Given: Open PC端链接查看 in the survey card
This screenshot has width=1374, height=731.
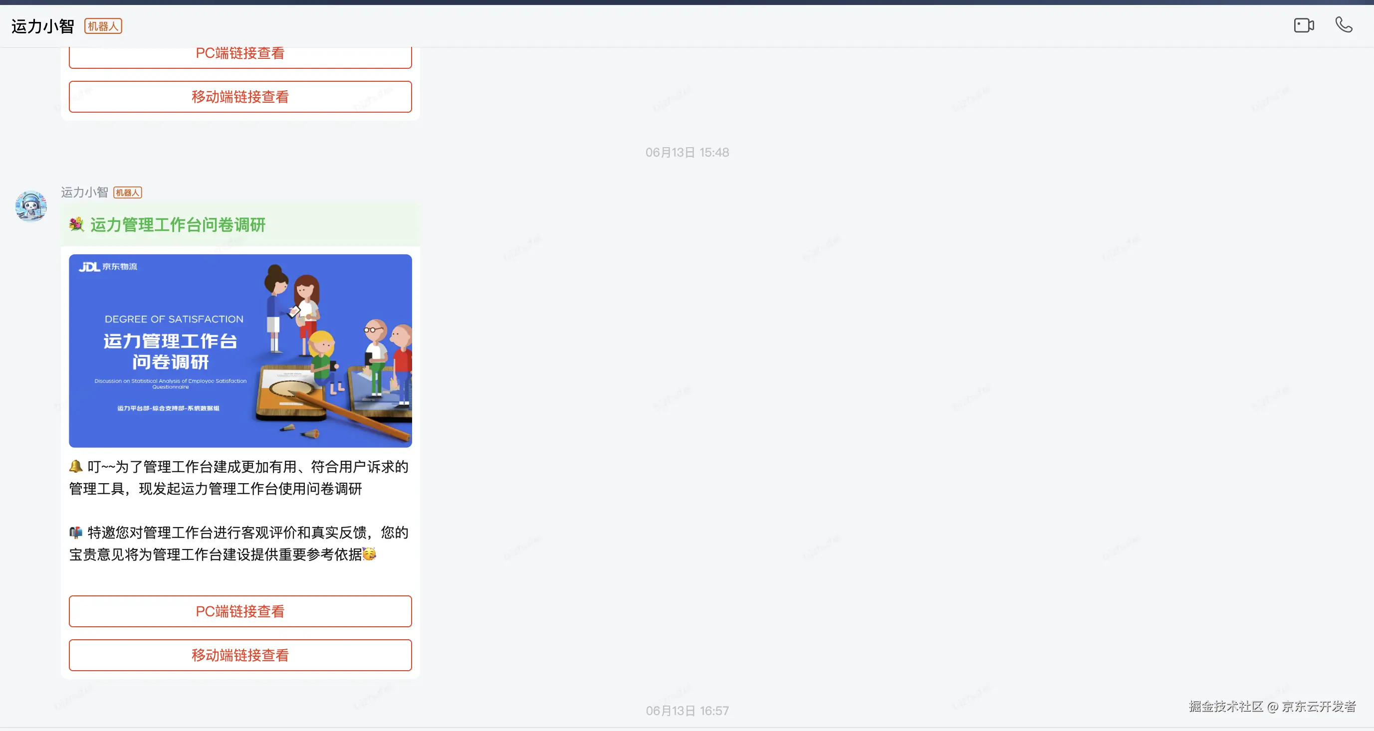Looking at the screenshot, I should click(240, 611).
